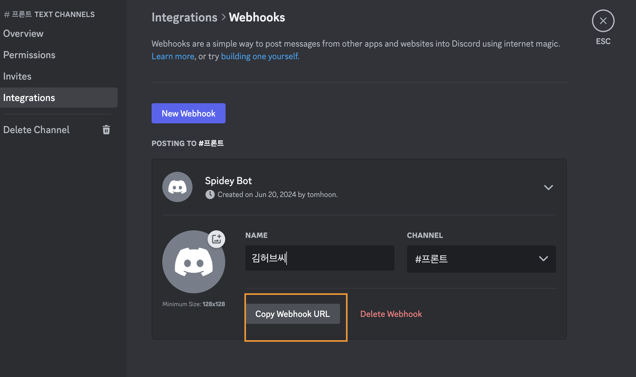The height and width of the screenshot is (377, 636).
Task: Go to Permissions in the sidebar
Action: [x=29, y=55]
